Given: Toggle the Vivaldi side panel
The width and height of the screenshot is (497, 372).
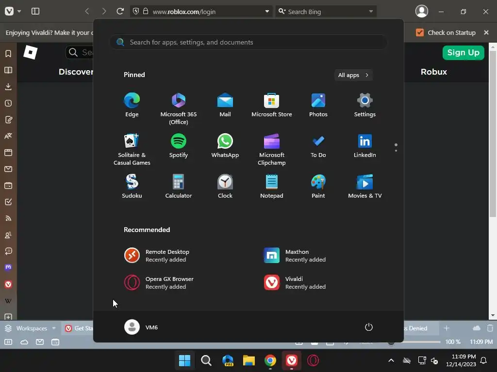Looking at the screenshot, I should point(35,12).
